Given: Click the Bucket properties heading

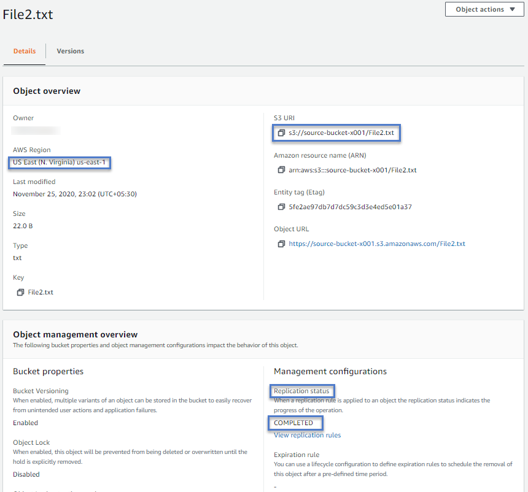Looking at the screenshot, I should (48, 371).
